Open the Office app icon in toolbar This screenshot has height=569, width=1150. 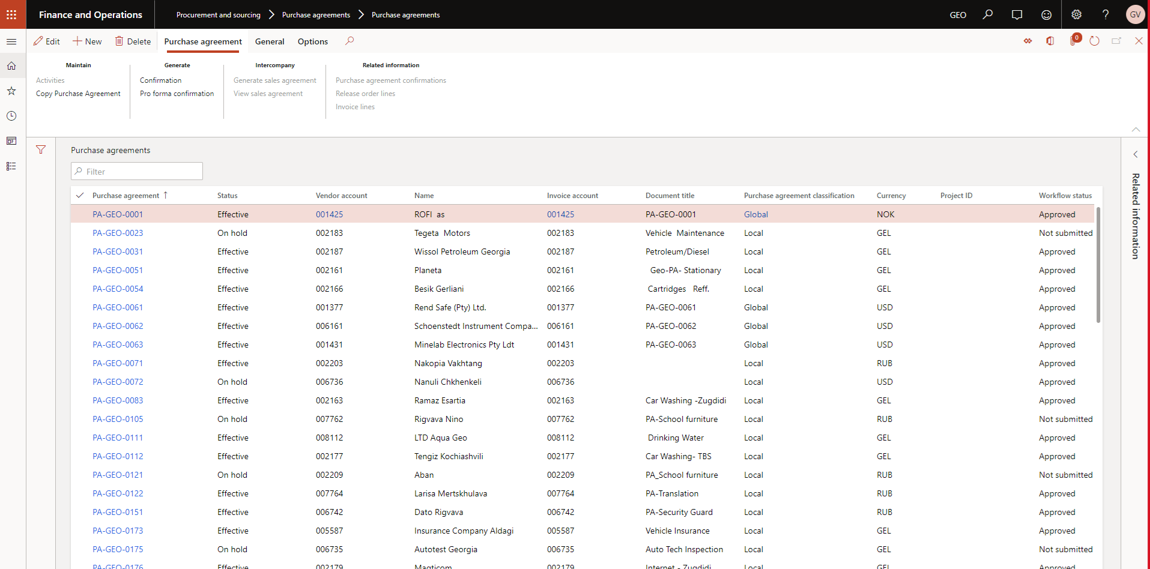[x=1050, y=41]
